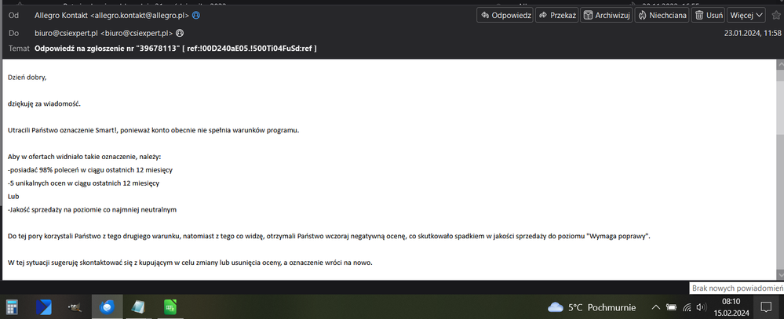This screenshot has height=319, width=784.
Task: Forward the email with Przekaż
Action: (x=557, y=15)
